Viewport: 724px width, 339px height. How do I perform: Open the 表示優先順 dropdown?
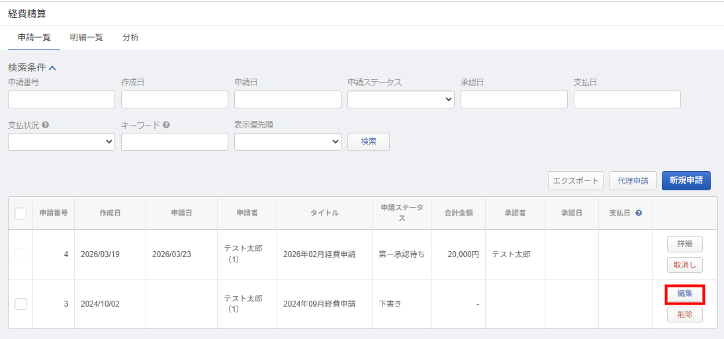tap(288, 142)
